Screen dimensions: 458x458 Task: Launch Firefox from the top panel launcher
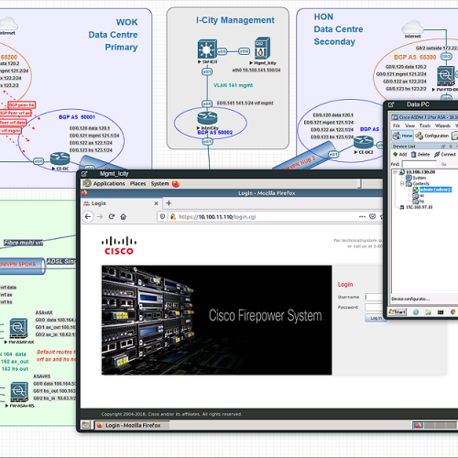pyautogui.click(x=176, y=183)
